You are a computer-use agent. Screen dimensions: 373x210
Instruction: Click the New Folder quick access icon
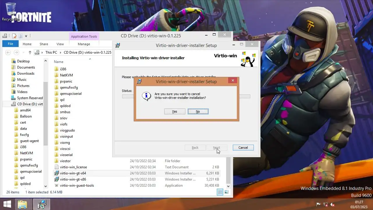[20, 36]
